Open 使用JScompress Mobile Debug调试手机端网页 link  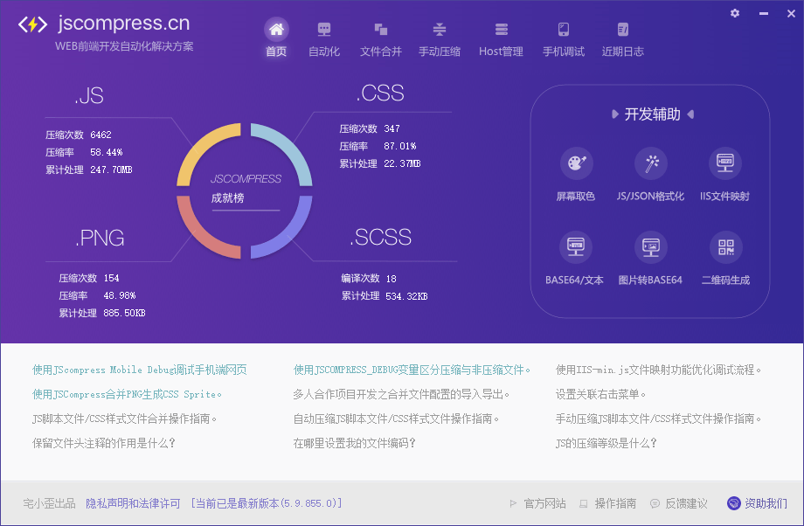point(140,370)
